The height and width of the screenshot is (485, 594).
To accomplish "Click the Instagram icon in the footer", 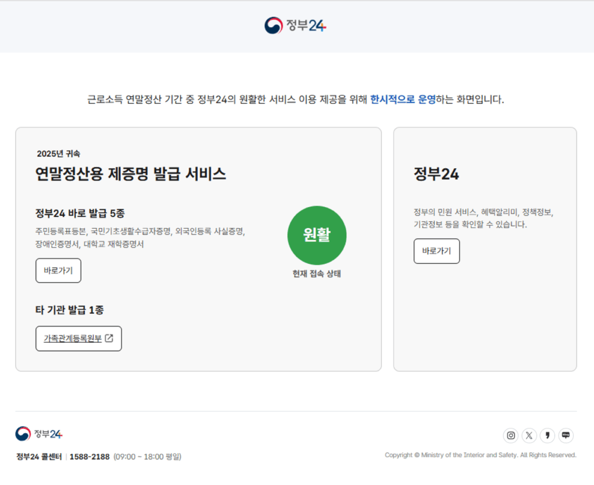I will (x=511, y=435).
